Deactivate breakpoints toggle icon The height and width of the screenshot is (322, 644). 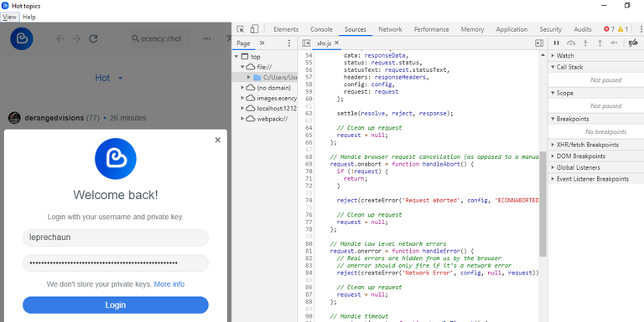click(633, 43)
